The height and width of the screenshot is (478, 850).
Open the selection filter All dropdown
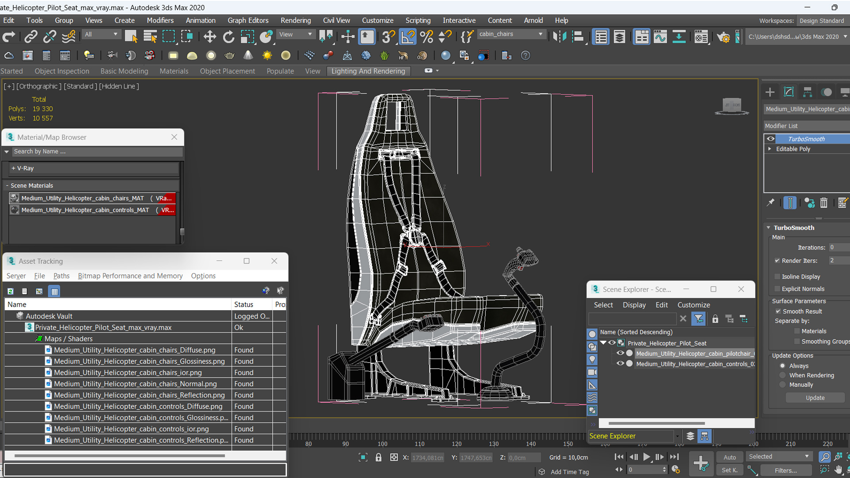click(x=101, y=35)
